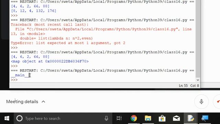Switch to Python IDLE taskbar icon

click(x=191, y=118)
